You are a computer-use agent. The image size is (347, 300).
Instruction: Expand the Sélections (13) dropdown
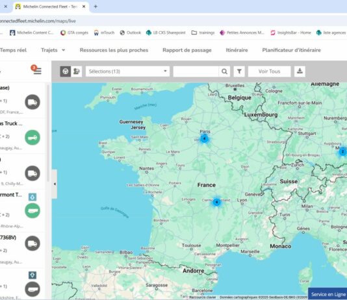pos(128,71)
